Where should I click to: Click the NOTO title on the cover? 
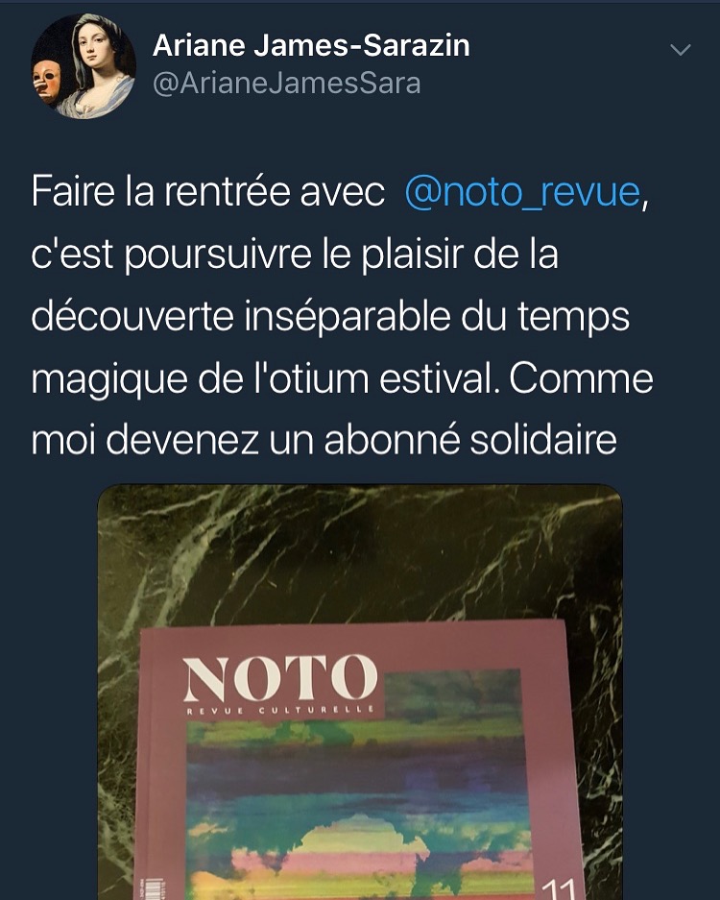pyautogui.click(x=280, y=679)
